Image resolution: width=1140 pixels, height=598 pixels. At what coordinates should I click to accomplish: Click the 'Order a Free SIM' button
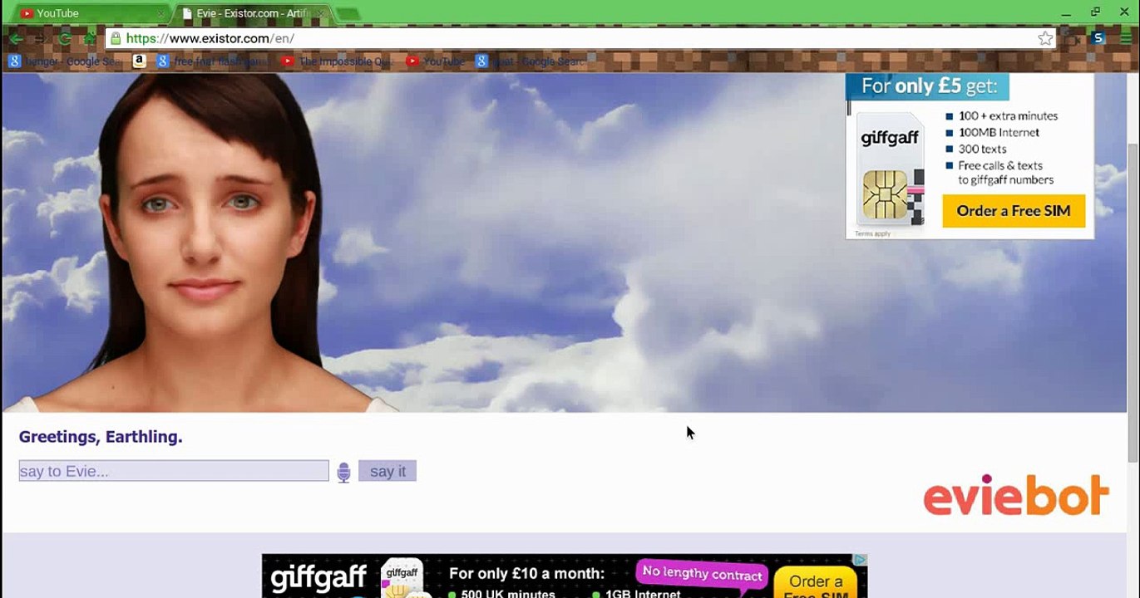(1014, 211)
